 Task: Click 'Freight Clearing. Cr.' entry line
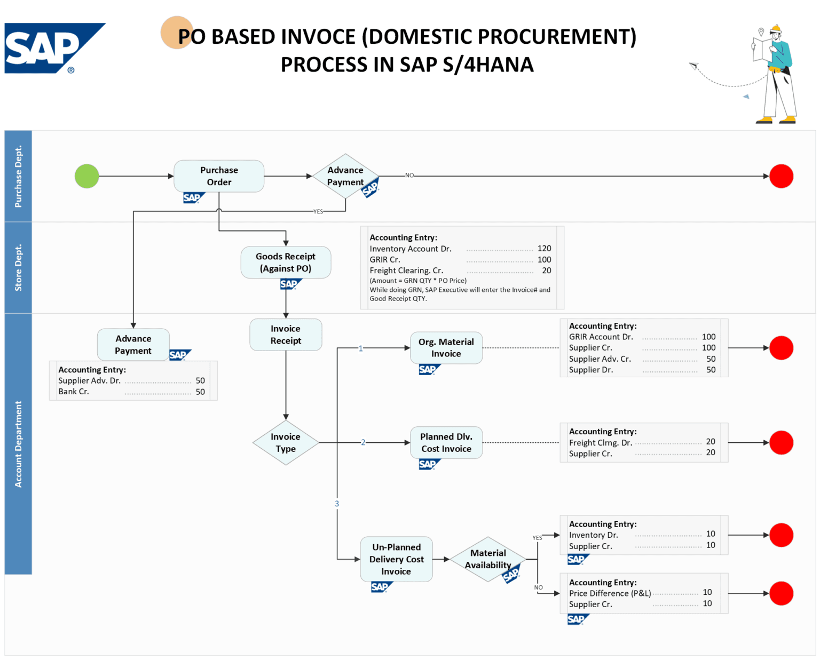click(x=460, y=271)
